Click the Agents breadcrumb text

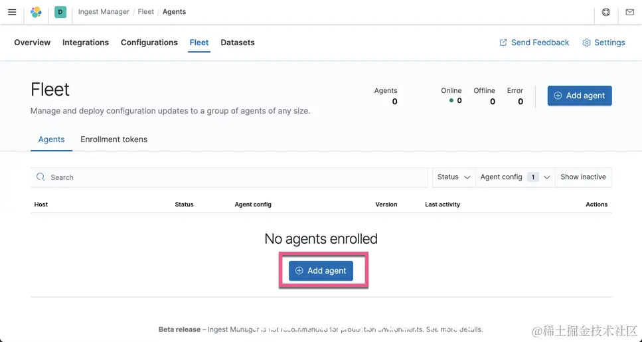(x=174, y=12)
